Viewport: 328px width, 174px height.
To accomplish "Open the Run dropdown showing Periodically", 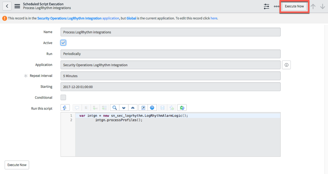I will pos(171,54).
